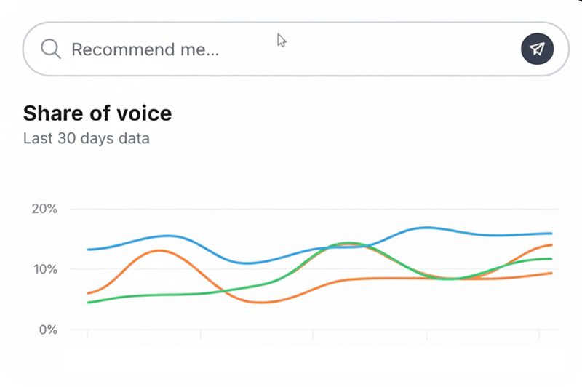The width and height of the screenshot is (582, 387).
Task: Click the "Share of voice" chart title
Action: 97,113
